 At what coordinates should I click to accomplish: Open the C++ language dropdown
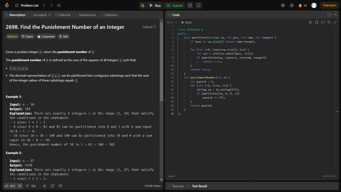click(172, 22)
